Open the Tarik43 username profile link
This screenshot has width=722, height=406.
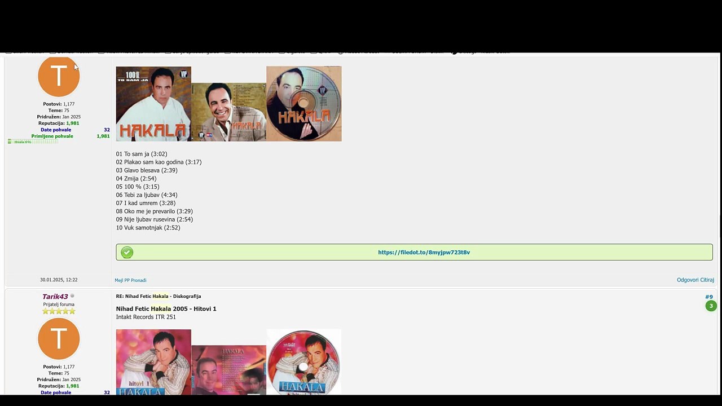tap(55, 297)
